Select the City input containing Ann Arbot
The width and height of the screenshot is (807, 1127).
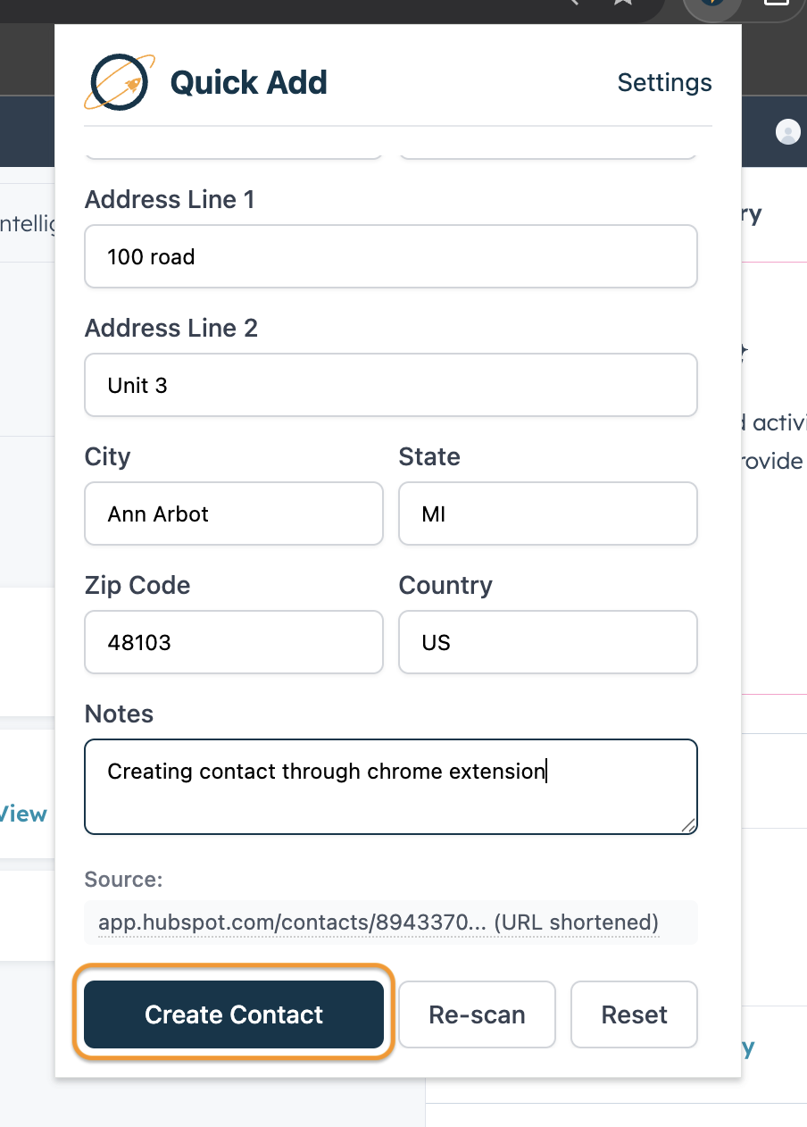coord(233,514)
